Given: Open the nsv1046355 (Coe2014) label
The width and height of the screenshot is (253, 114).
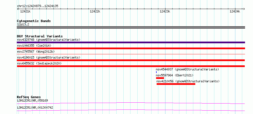Looking at the screenshot, I should (x=34, y=46).
